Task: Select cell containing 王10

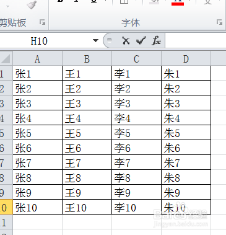Action: 87,207
